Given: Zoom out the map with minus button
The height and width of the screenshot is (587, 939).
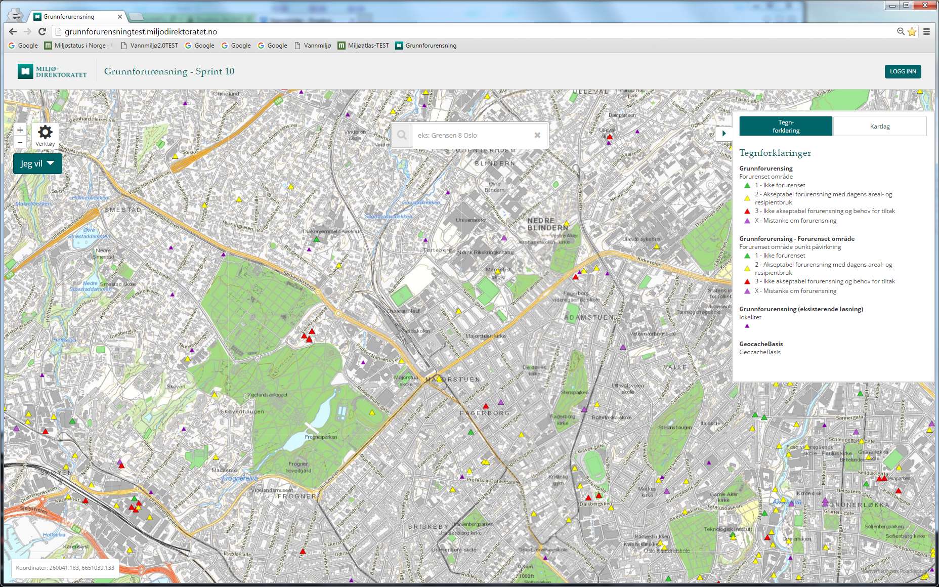Looking at the screenshot, I should pyautogui.click(x=20, y=143).
